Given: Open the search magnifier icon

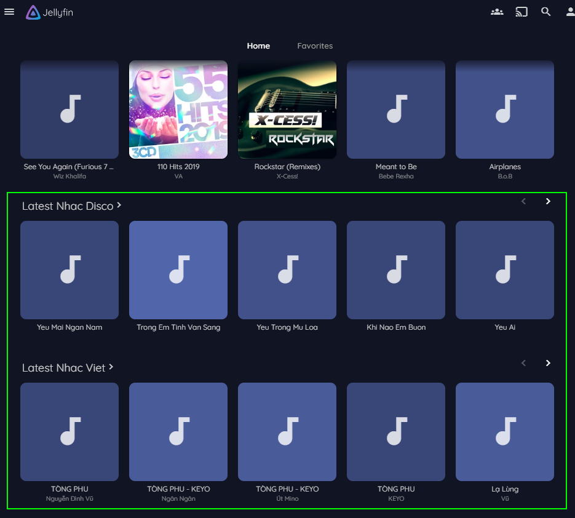Looking at the screenshot, I should (x=546, y=12).
